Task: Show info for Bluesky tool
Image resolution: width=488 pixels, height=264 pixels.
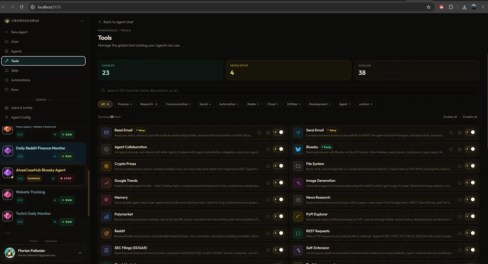Action: (x=451, y=149)
